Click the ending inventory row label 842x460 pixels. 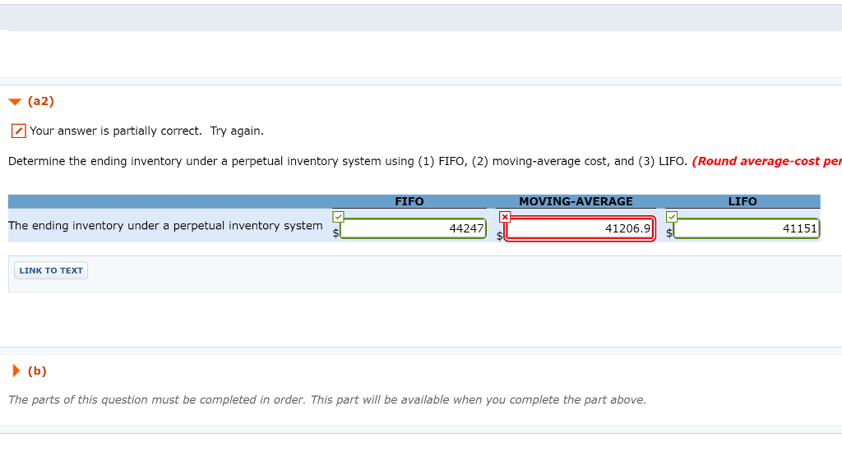tap(165, 226)
